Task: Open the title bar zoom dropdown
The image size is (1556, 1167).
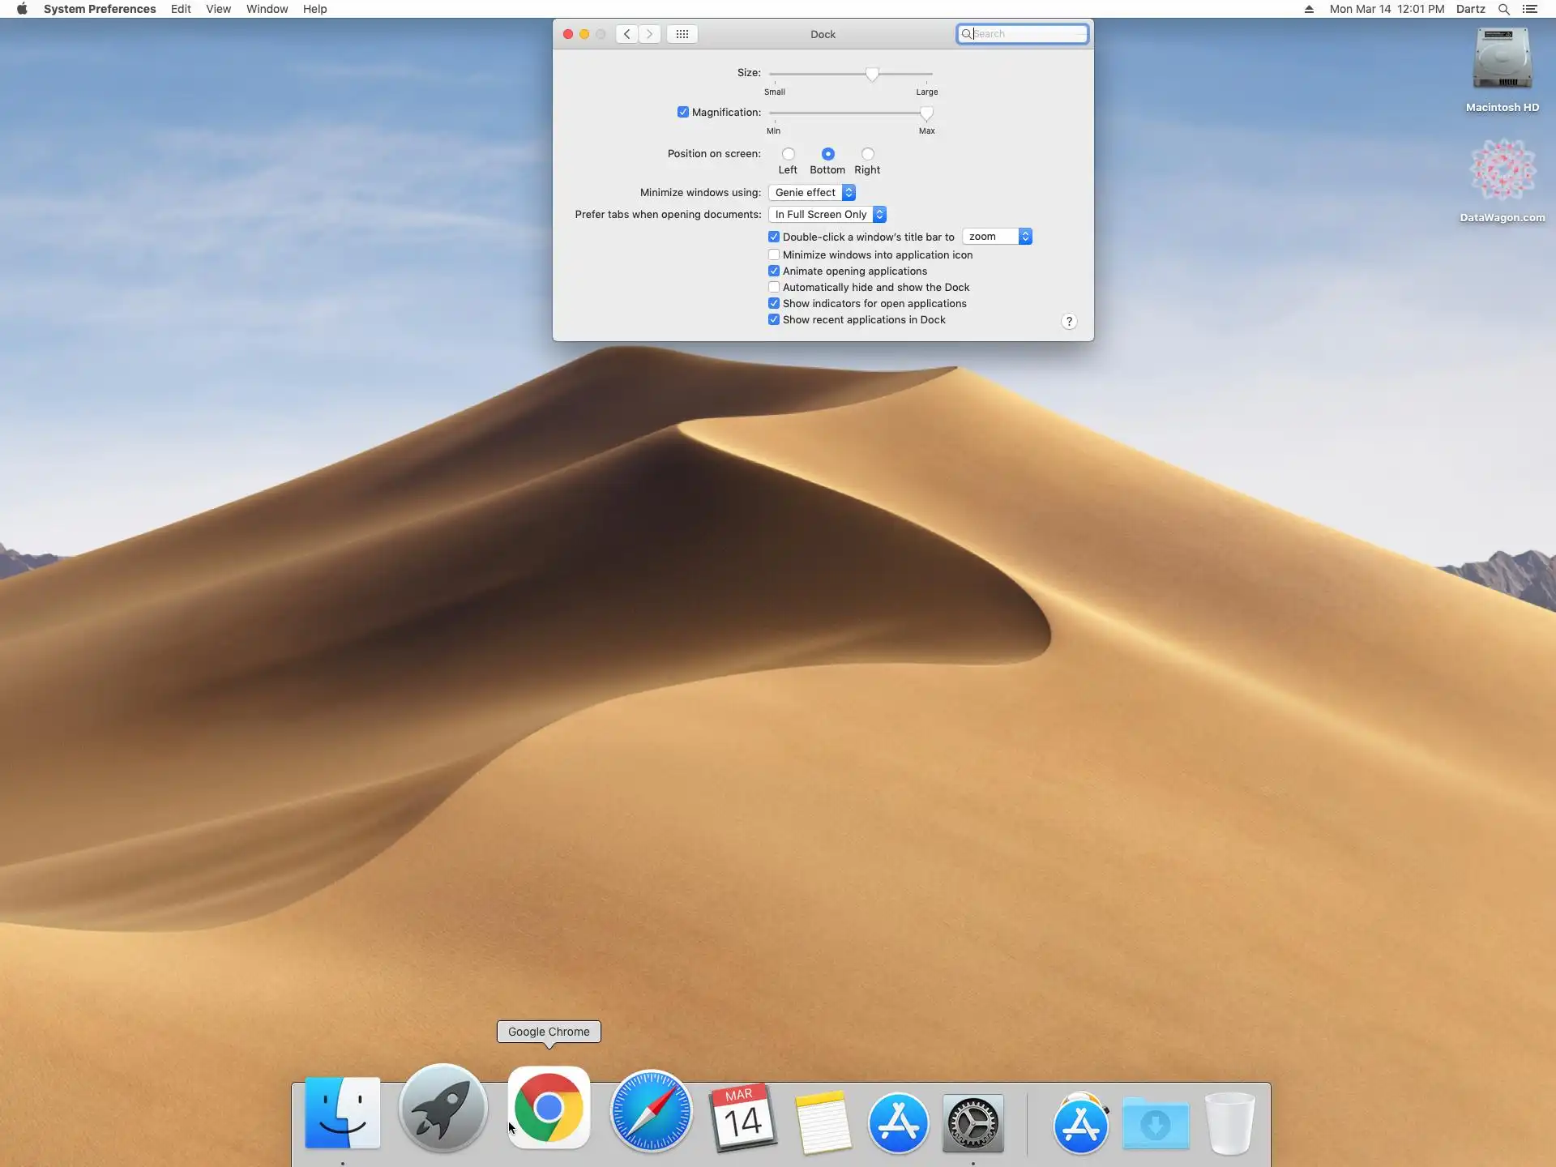Action: pyautogui.click(x=997, y=237)
